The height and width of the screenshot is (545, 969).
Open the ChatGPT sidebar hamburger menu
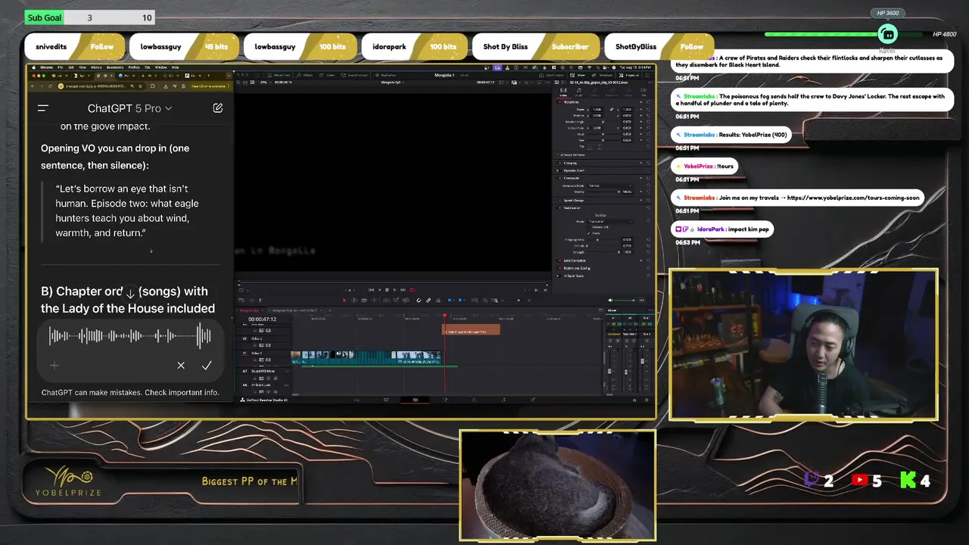(x=43, y=108)
